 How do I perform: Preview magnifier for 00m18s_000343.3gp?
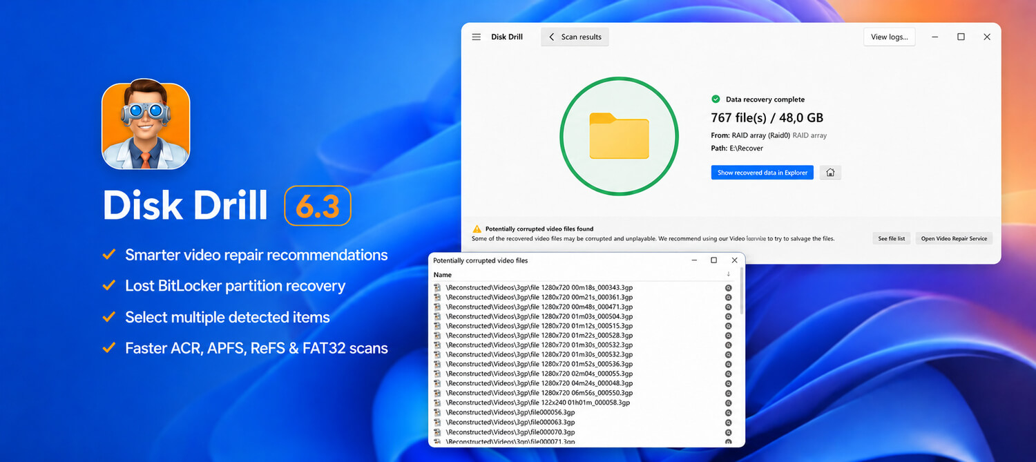(728, 288)
